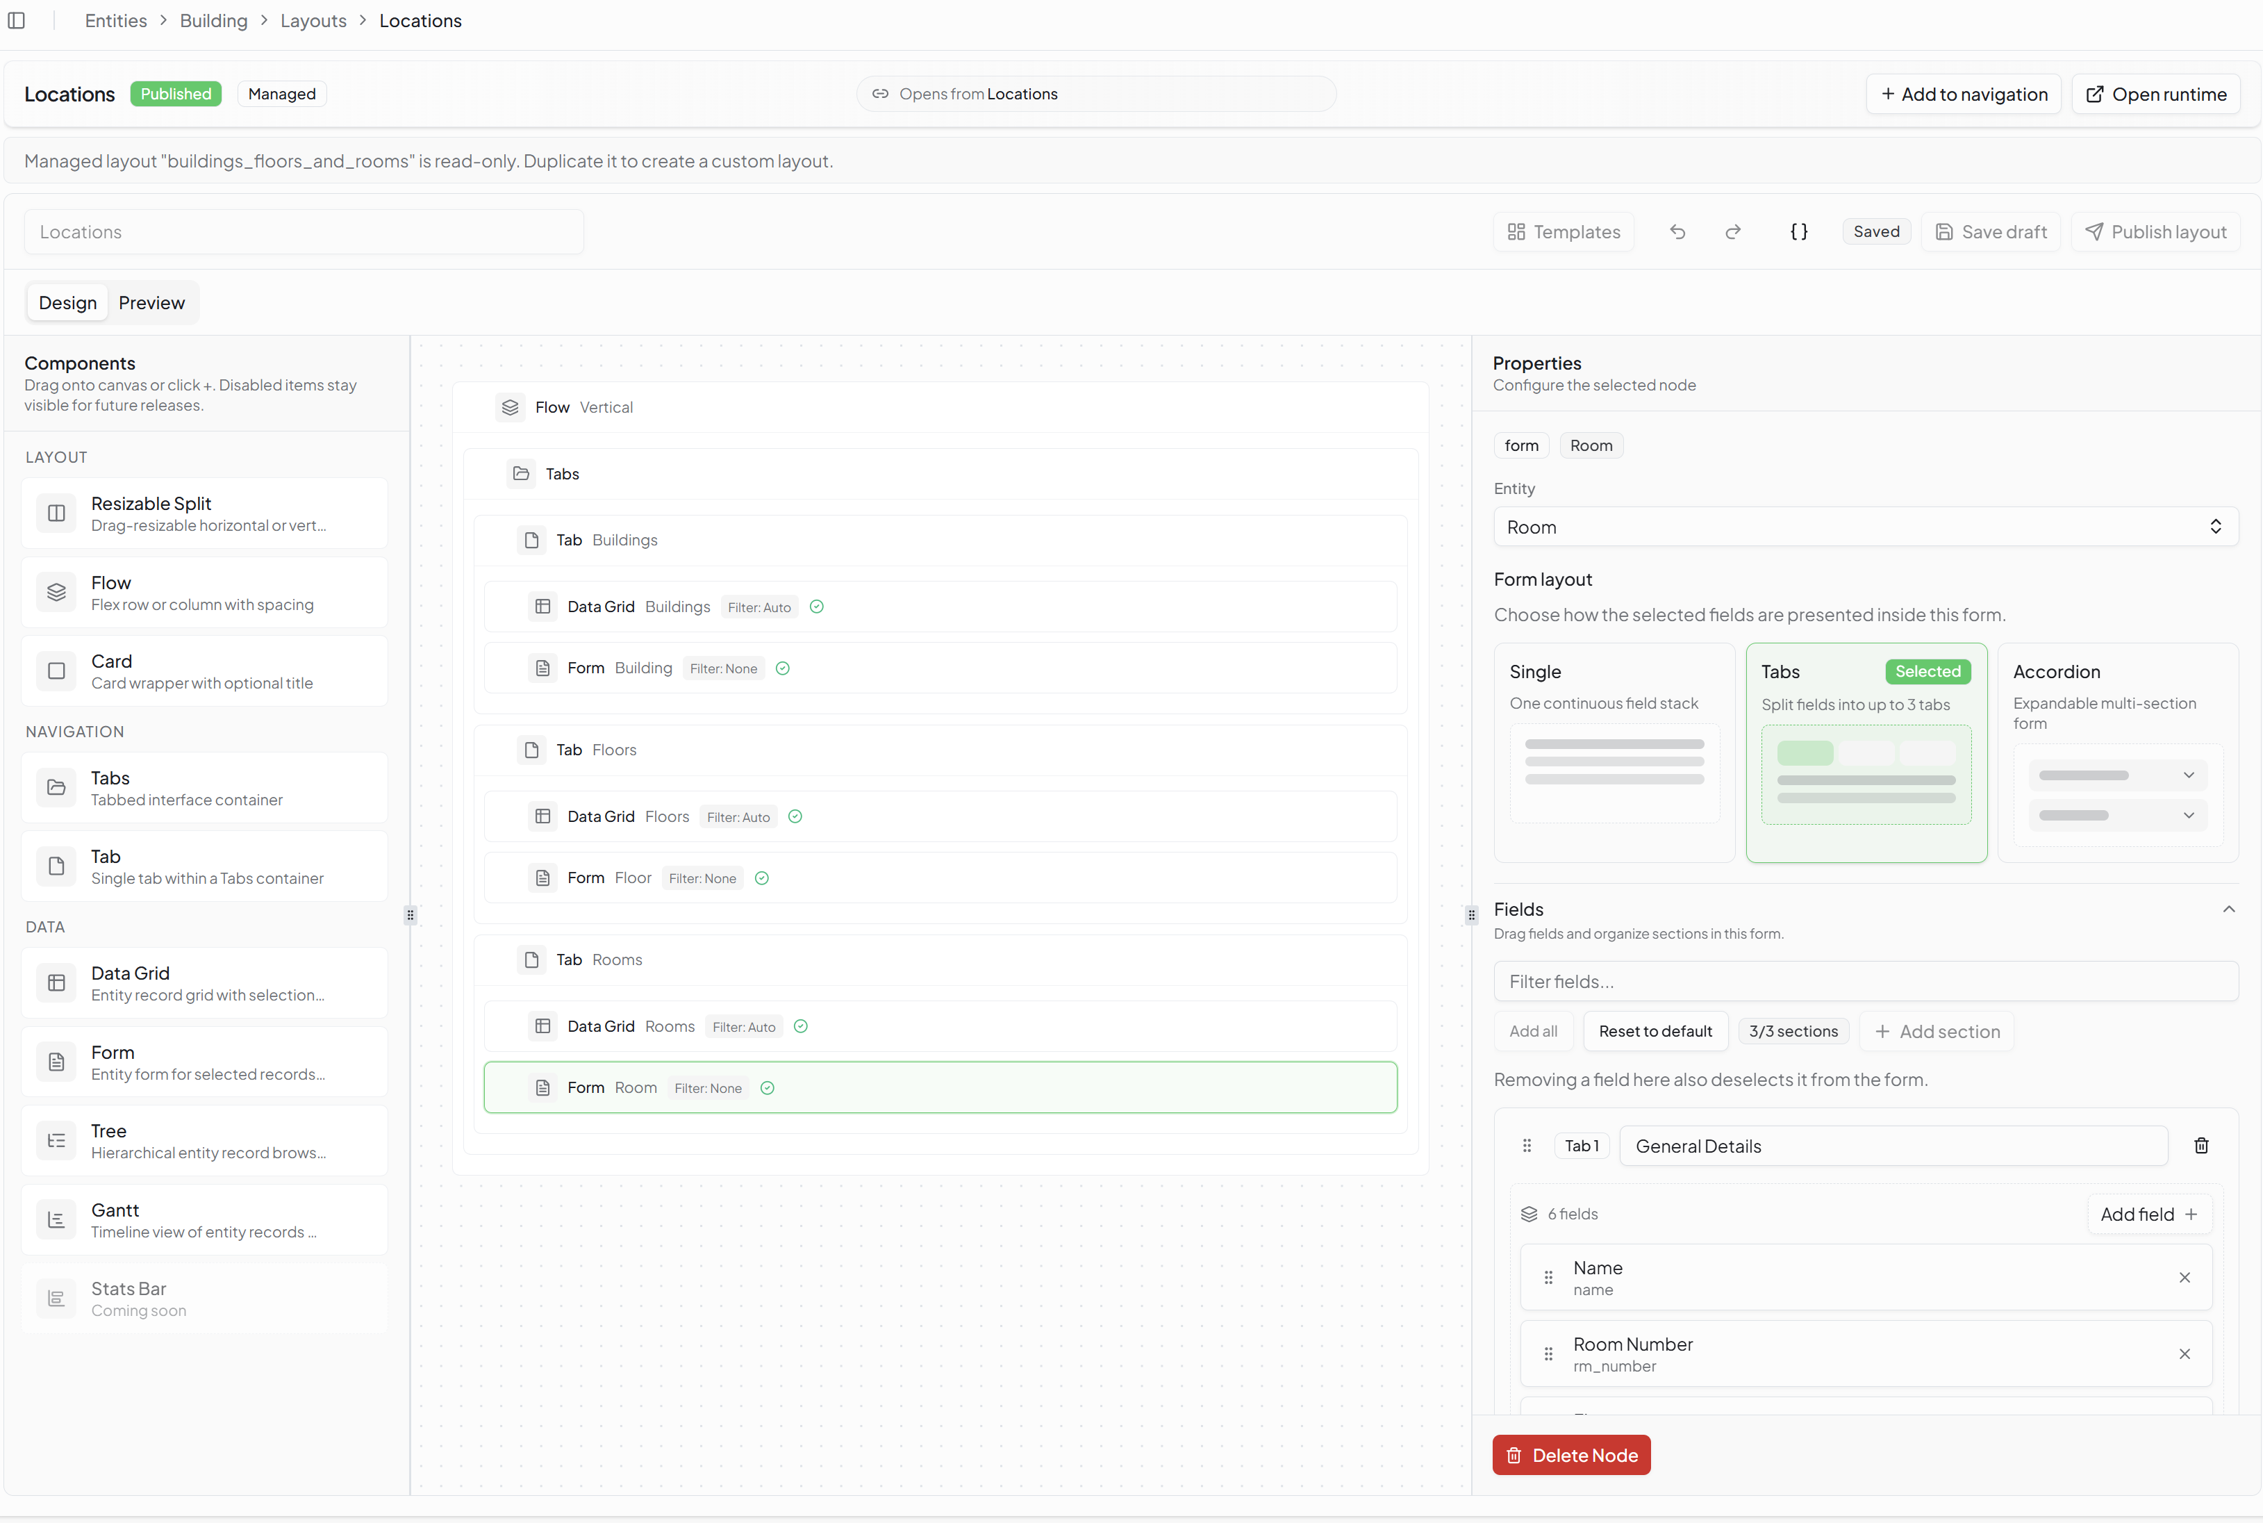Collapse the Fields section chevron
This screenshot has width=2263, height=1523.
[x=2228, y=910]
